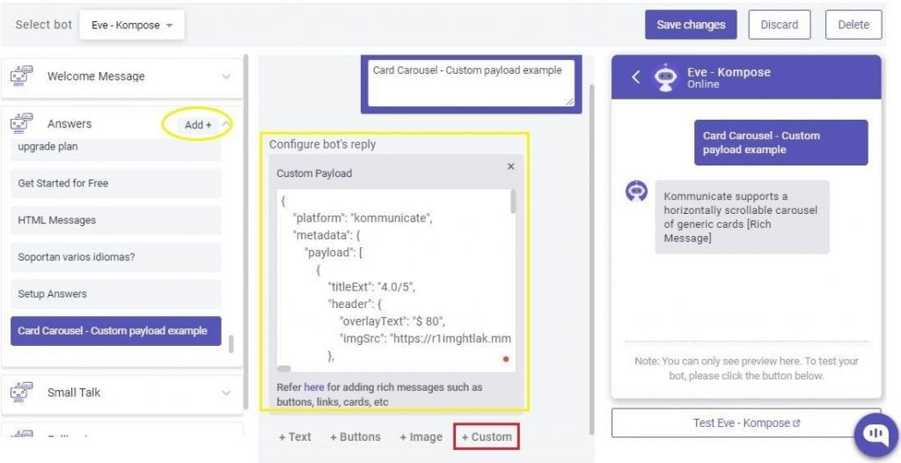Select the Get Started for Free answer
The image size is (901, 463).
[115, 183]
